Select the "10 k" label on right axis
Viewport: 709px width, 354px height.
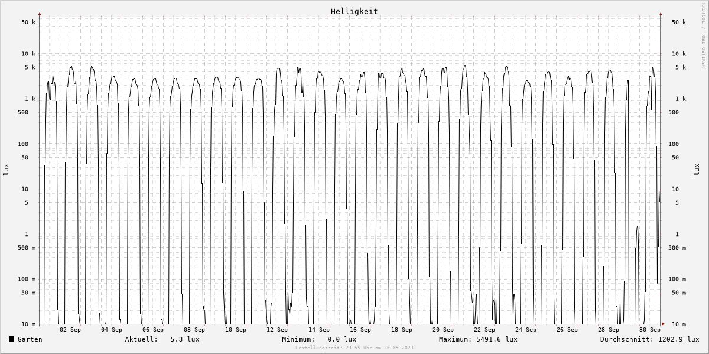[679, 54]
